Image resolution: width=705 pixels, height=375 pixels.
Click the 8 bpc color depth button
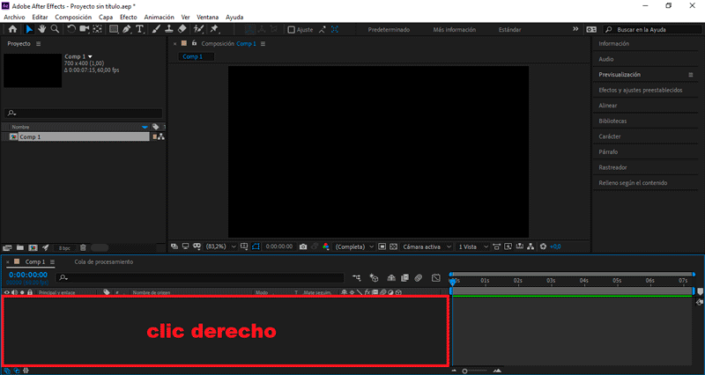coord(64,248)
